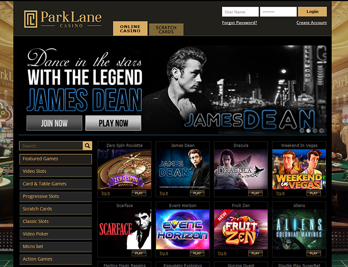
Task: Open James Dean game thumbnail
Action: (x=183, y=169)
